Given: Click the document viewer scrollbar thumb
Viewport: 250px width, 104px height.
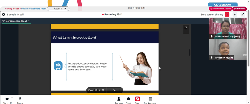Looking at the screenshot, I should 190,52.
